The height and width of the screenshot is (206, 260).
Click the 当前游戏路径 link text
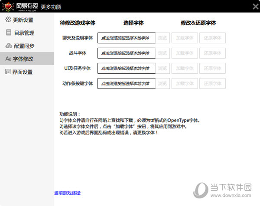[x=68, y=193]
